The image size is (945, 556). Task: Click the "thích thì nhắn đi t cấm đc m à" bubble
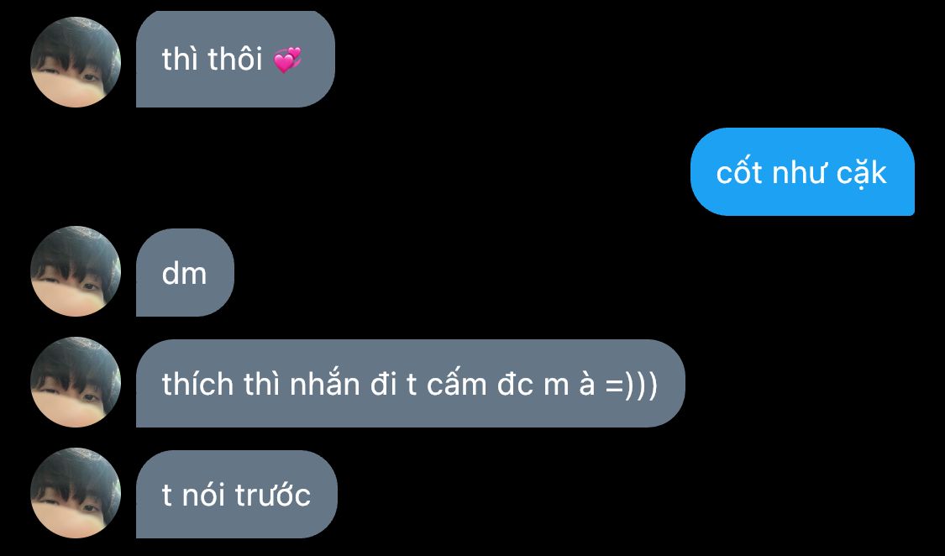(411, 383)
